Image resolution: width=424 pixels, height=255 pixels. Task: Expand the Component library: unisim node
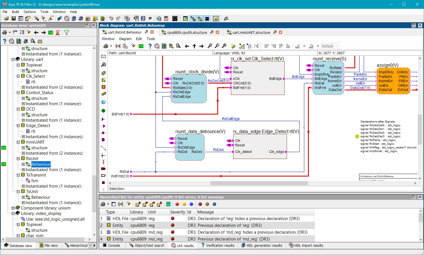pyautogui.click(x=13, y=208)
